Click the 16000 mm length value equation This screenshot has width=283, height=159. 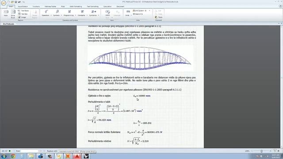pos(141,96)
